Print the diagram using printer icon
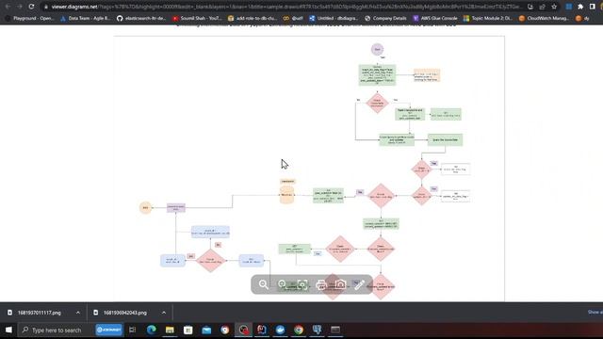This screenshot has height=339, width=603. (x=321, y=284)
